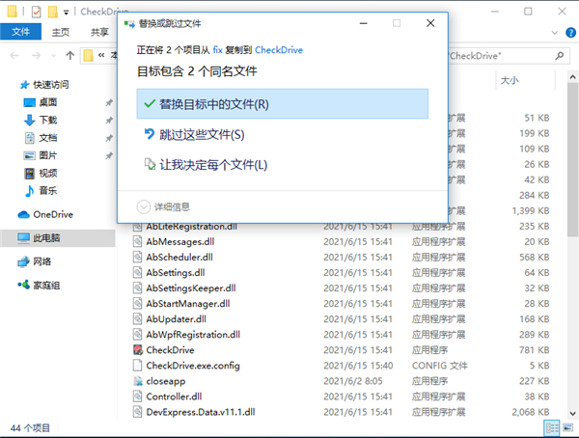Switch to details view layout icon
The height and width of the screenshot is (438, 579).
(552, 428)
